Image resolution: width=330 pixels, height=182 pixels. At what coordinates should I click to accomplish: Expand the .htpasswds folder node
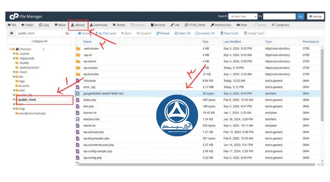tap(14, 58)
